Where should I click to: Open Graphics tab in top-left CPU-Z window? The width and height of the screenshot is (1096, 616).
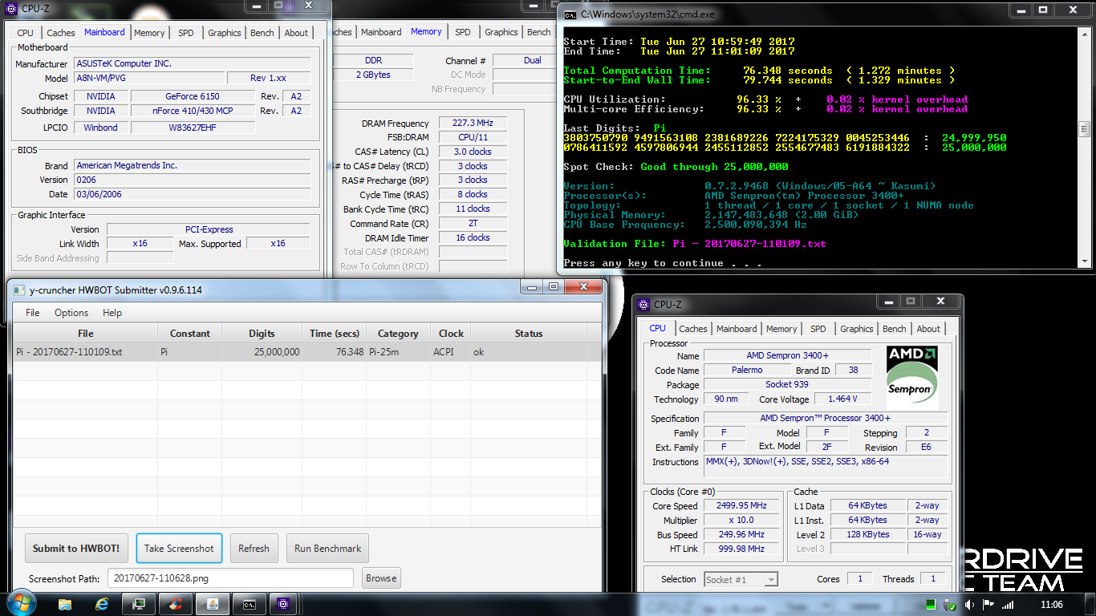tap(224, 33)
